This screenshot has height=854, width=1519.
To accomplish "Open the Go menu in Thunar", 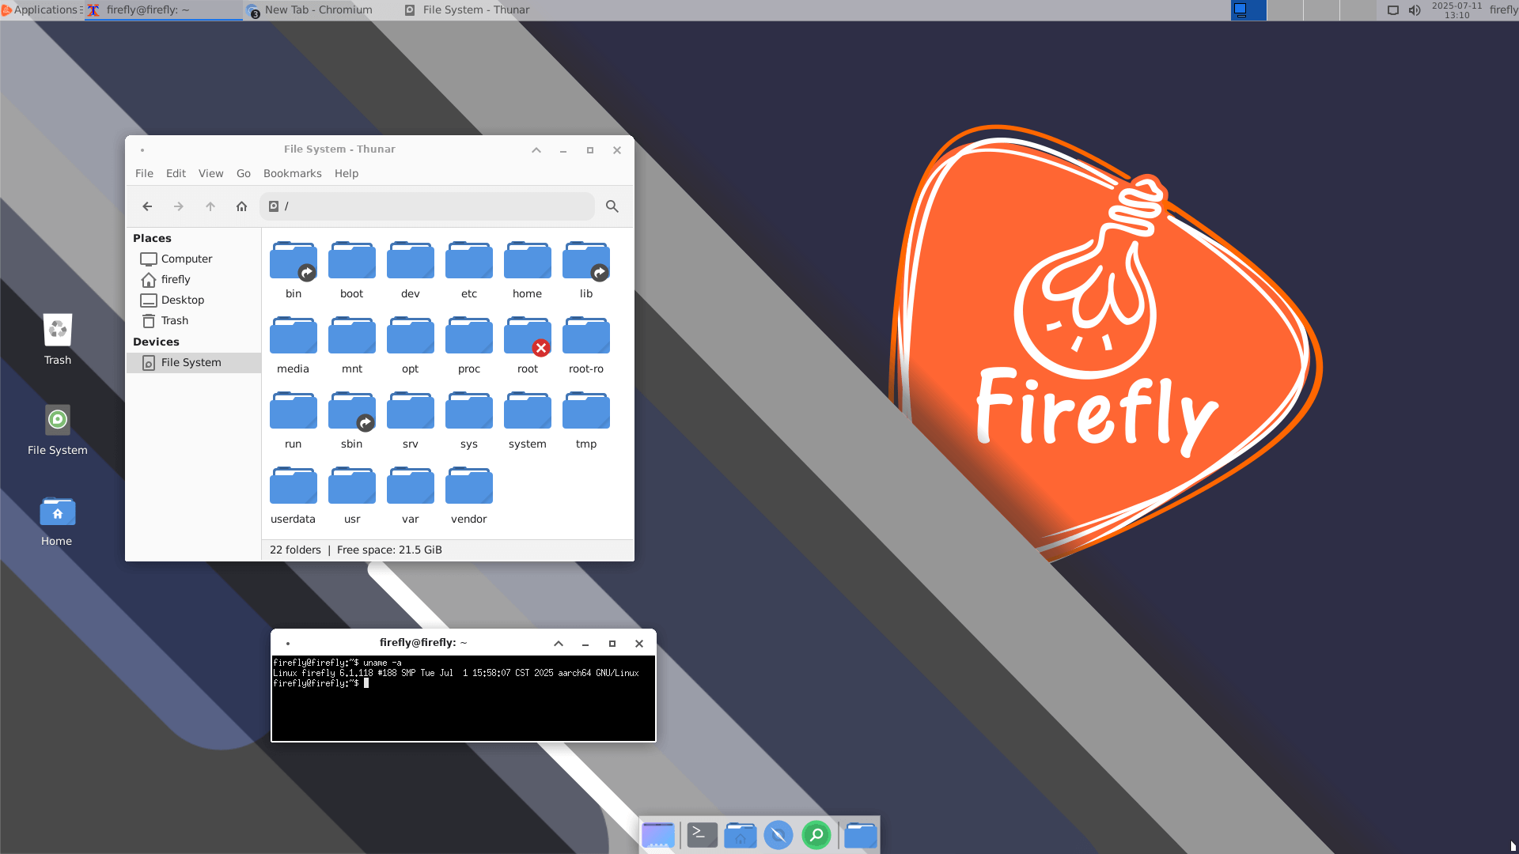I will 244,173.
